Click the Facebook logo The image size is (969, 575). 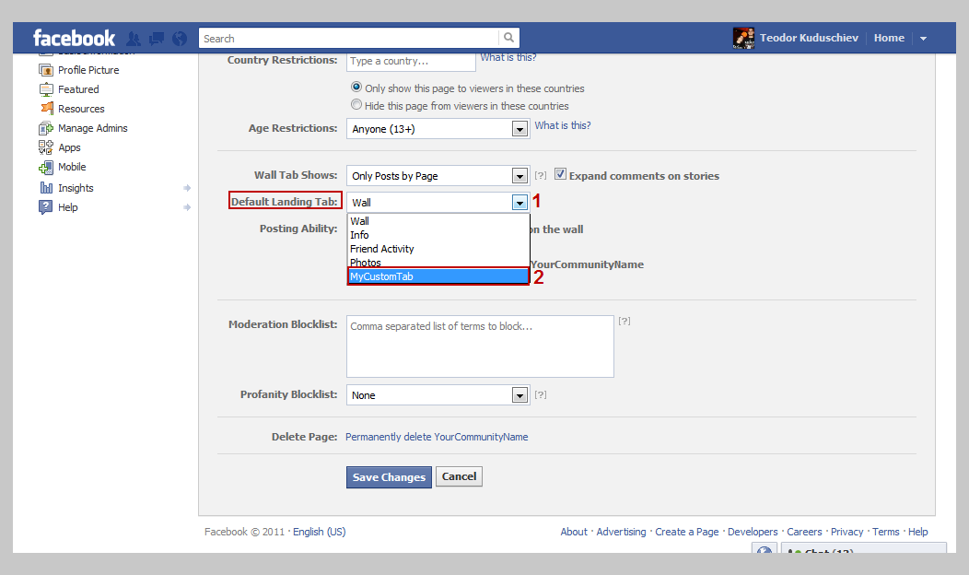74,39
